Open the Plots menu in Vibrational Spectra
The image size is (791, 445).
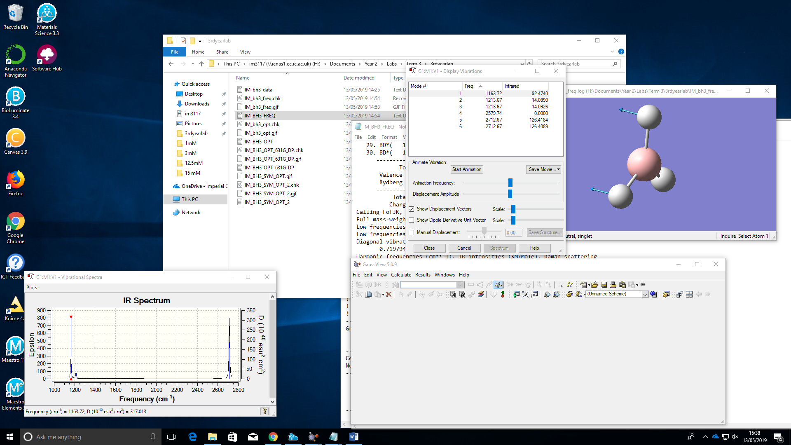tap(32, 288)
